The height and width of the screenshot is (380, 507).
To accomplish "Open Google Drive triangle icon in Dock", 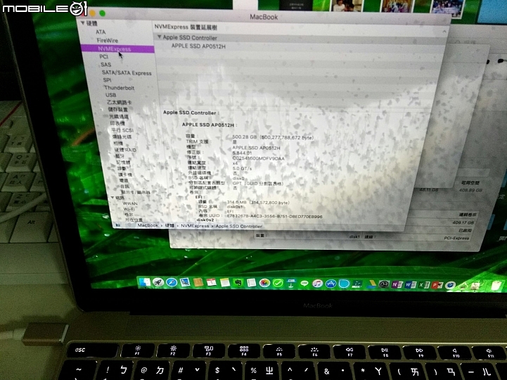I will point(371,284).
